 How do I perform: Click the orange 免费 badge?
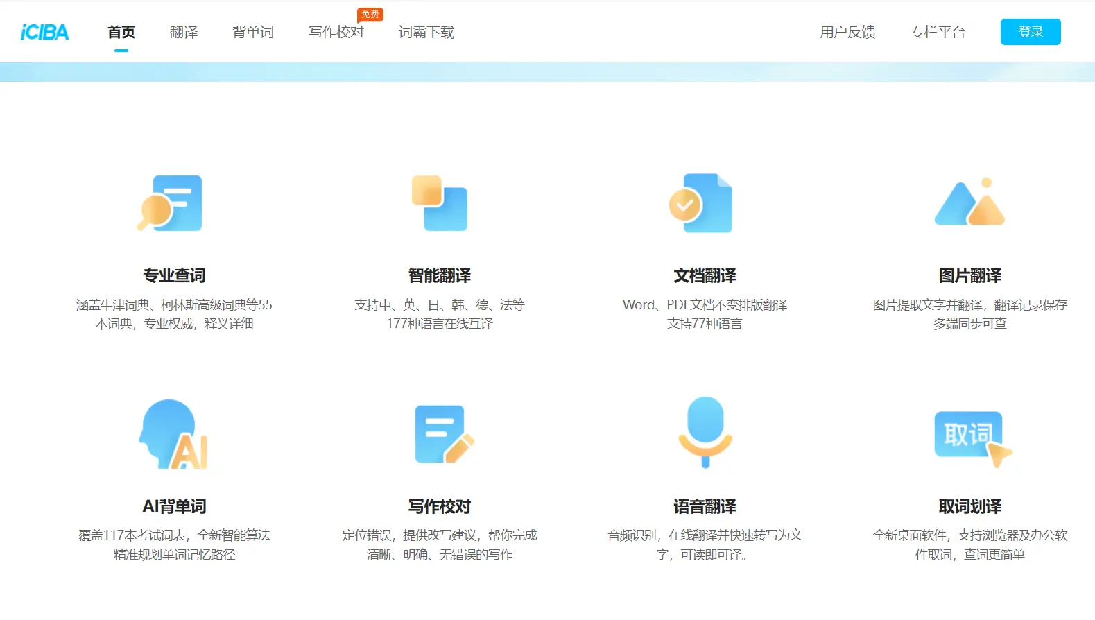pyautogui.click(x=370, y=15)
